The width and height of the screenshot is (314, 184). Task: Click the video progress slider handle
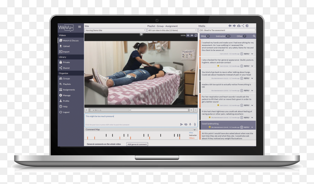pyautogui.click(x=130, y=110)
